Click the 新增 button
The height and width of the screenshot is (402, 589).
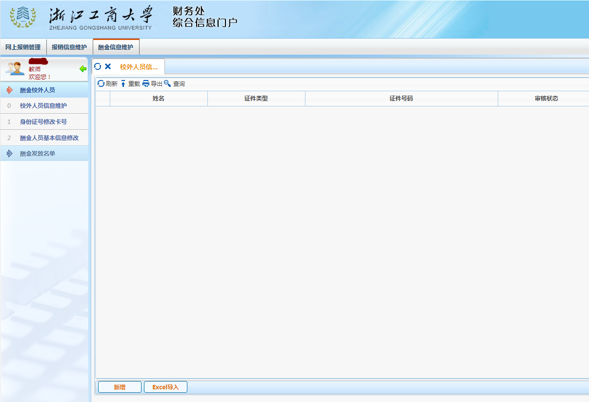click(x=119, y=386)
